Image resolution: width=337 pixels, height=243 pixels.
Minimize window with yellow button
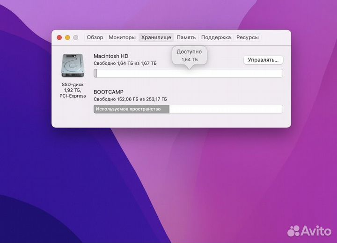tap(67, 37)
